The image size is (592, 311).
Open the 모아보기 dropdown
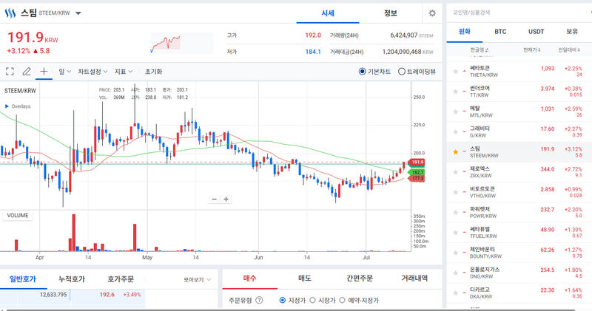click(x=197, y=280)
